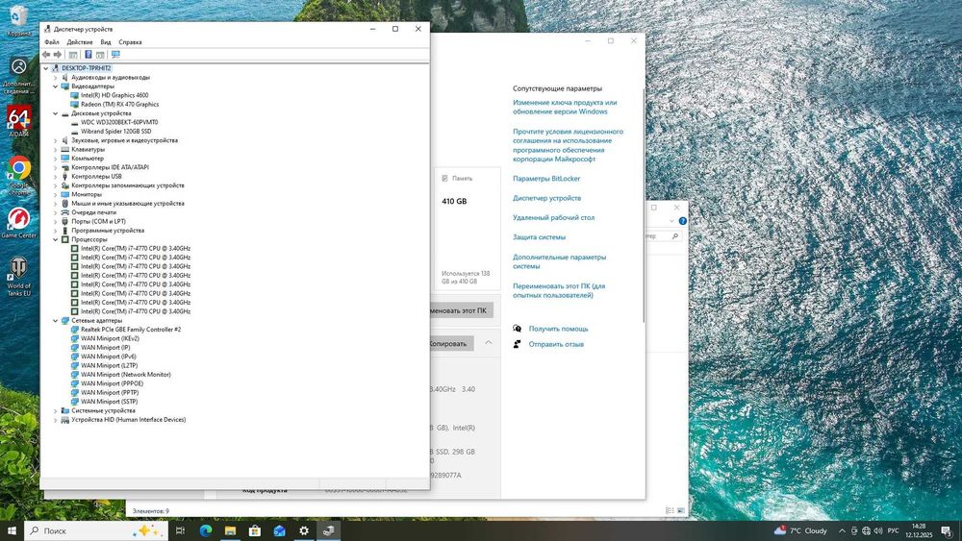Open Microsoft Edge from the taskbar
This screenshot has width=962, height=541.
pos(206,530)
